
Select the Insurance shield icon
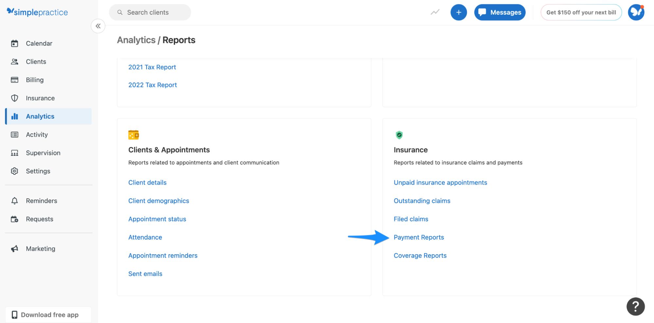pyautogui.click(x=15, y=98)
